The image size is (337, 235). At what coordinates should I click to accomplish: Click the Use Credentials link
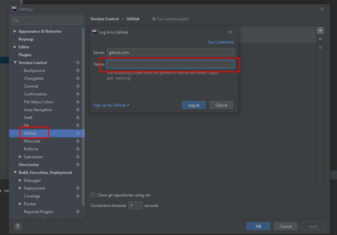pyautogui.click(x=221, y=42)
